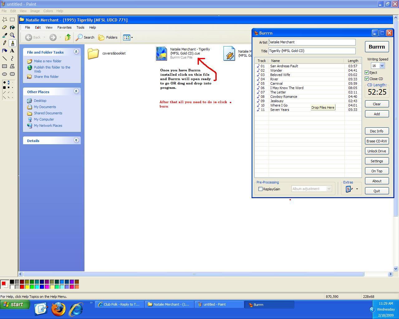
Task: Choose the Ellipse shape tool
Action: pos(5,74)
